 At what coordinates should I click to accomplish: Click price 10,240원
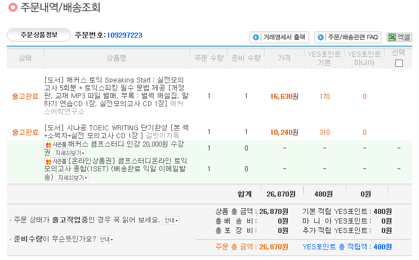pyautogui.click(x=284, y=133)
